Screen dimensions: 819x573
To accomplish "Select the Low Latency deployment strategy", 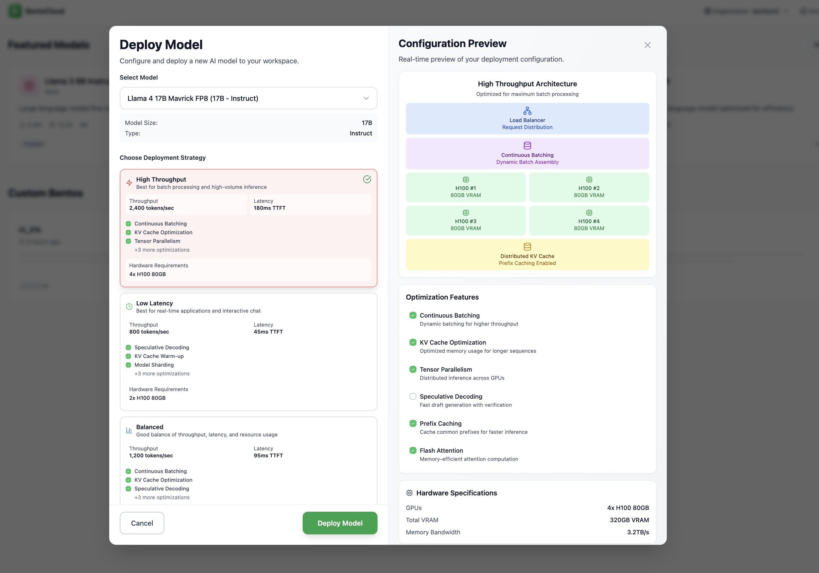I will (248, 351).
